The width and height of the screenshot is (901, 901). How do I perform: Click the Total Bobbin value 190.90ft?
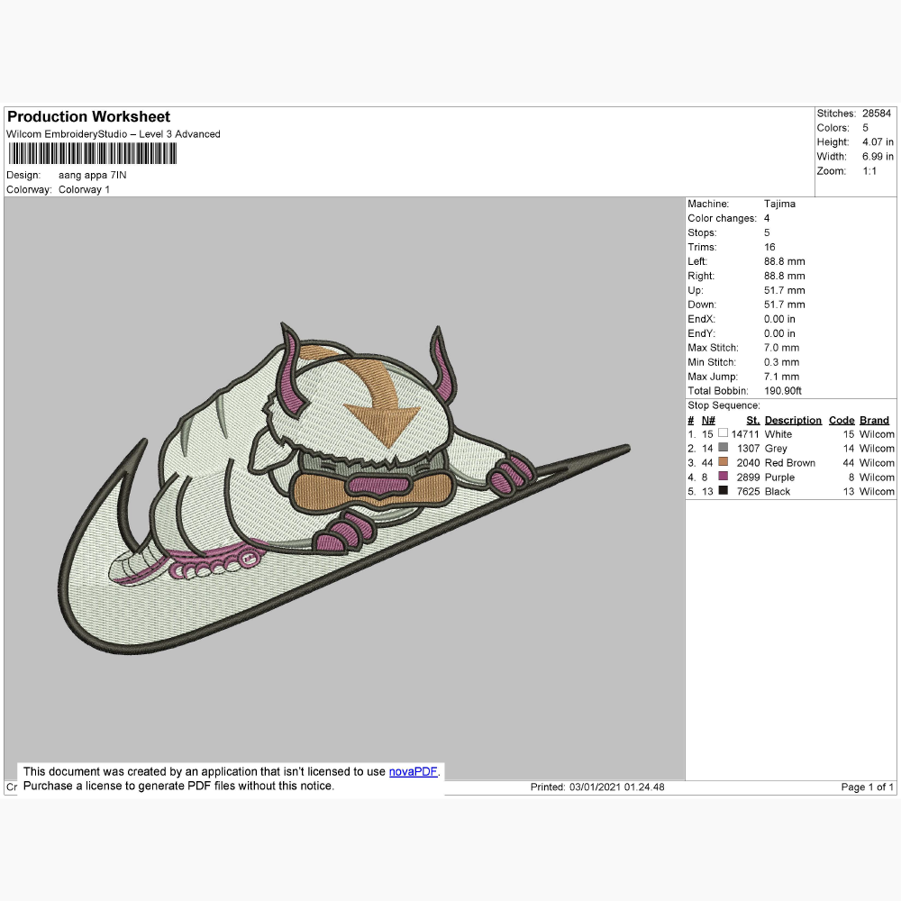click(782, 391)
